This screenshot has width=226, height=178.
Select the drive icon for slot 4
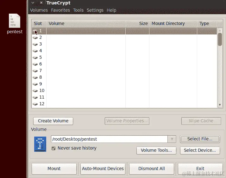coord(35,51)
